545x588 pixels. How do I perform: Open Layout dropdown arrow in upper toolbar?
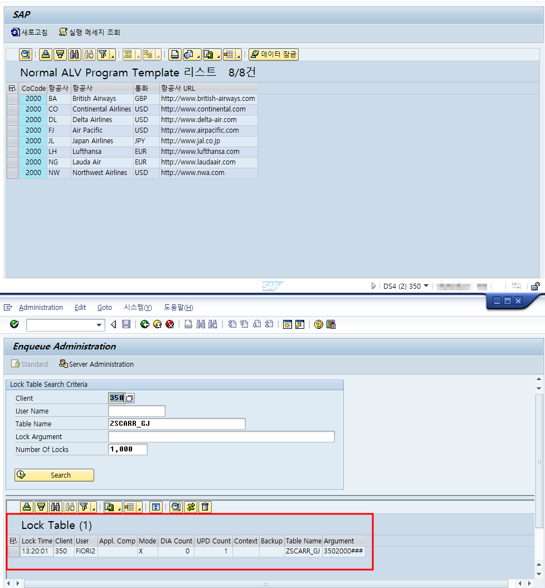pyautogui.click(x=239, y=55)
